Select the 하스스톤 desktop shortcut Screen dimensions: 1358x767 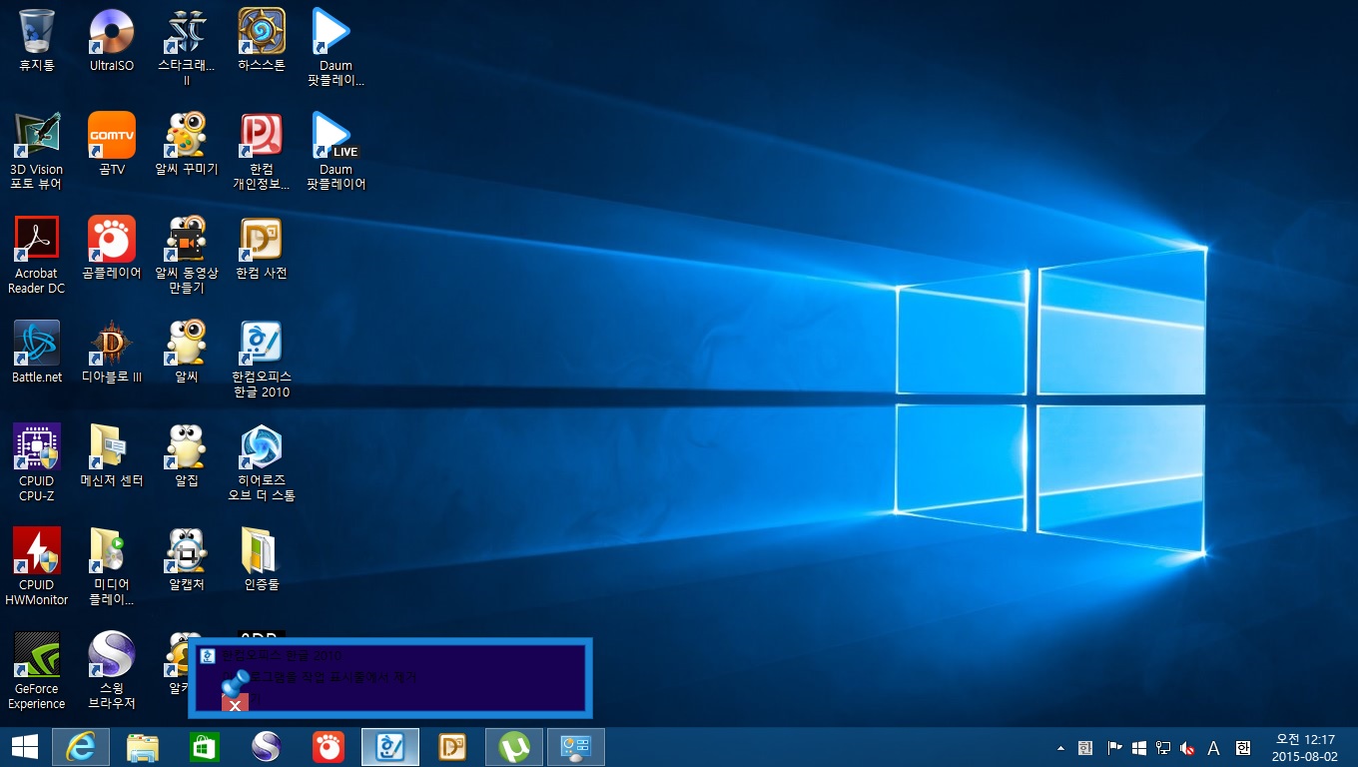tap(262, 41)
